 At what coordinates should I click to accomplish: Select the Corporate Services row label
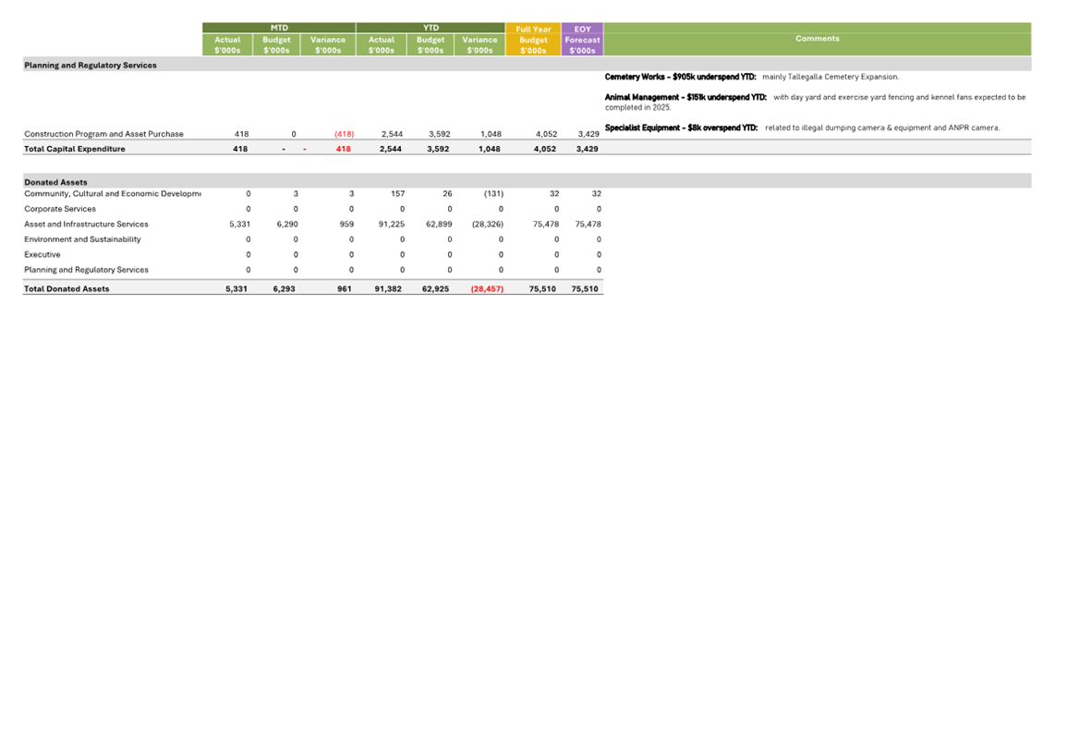pos(59,209)
